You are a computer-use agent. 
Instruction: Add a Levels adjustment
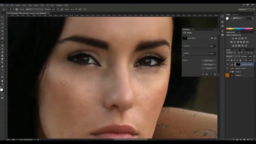236,38
